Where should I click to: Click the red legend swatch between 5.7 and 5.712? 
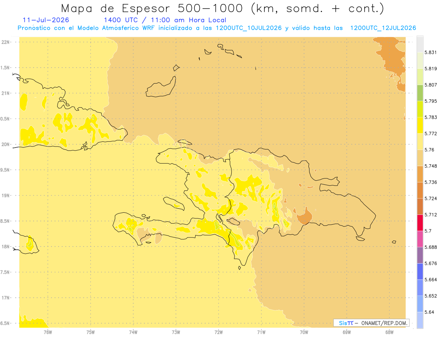click(420, 222)
